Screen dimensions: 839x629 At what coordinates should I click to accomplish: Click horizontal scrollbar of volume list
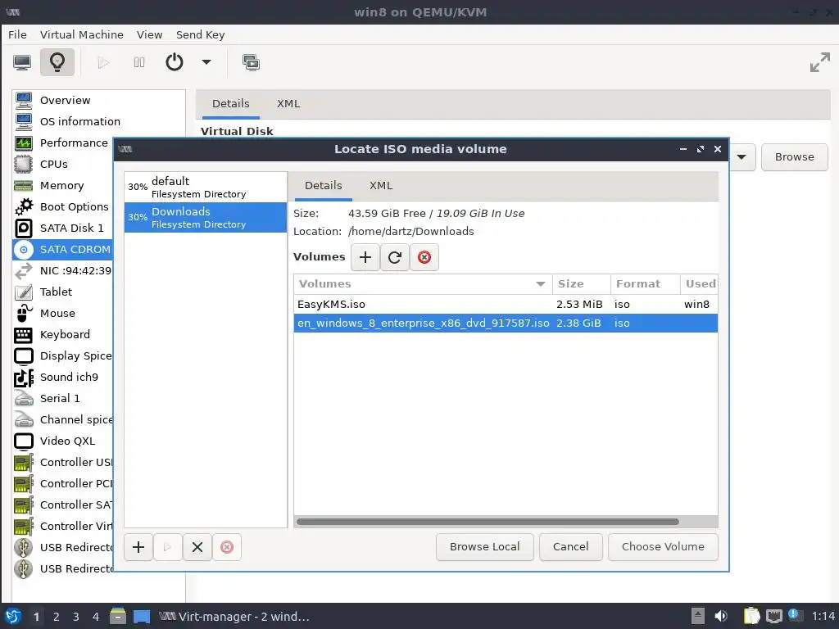pyautogui.click(x=488, y=522)
